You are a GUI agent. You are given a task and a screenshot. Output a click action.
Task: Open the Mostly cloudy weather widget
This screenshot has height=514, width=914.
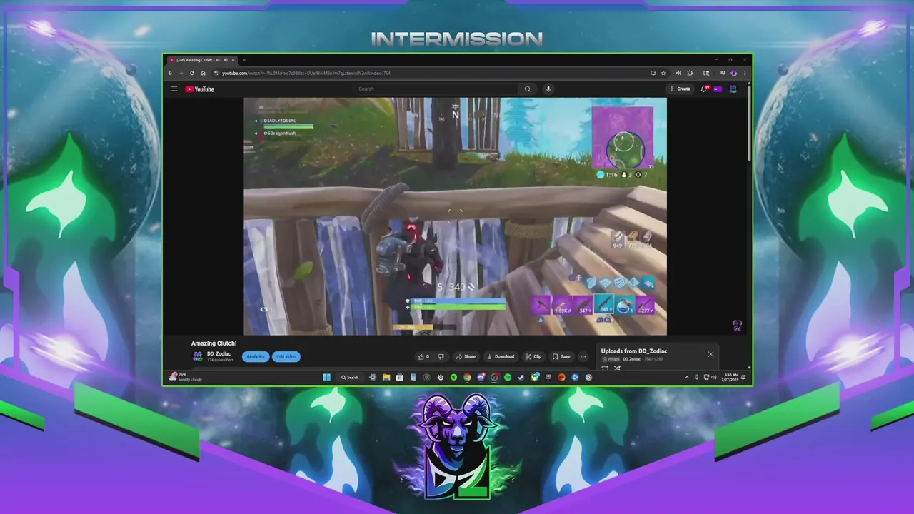[x=186, y=377]
